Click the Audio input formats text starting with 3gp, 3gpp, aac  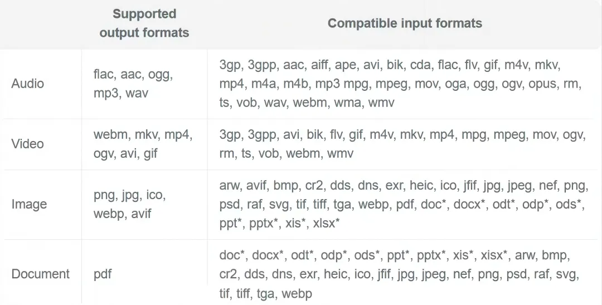tap(400, 83)
